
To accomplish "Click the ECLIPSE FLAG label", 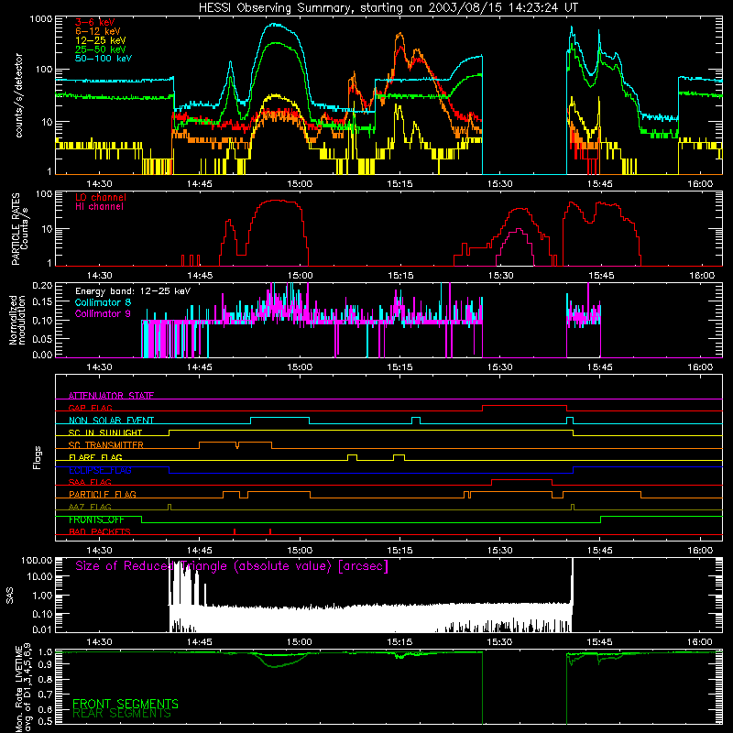I will tap(100, 470).
